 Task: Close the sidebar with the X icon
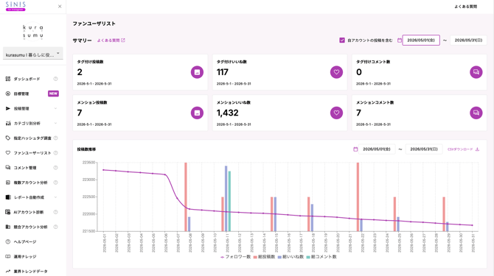[x=60, y=7]
